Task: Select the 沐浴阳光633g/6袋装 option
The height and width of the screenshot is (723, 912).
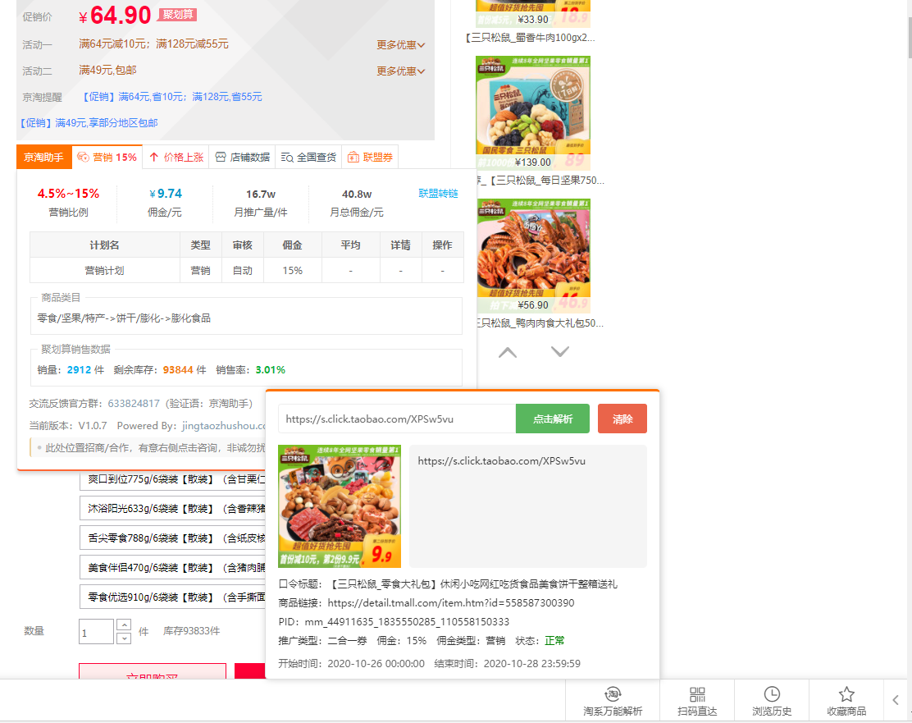Action: click(173, 508)
